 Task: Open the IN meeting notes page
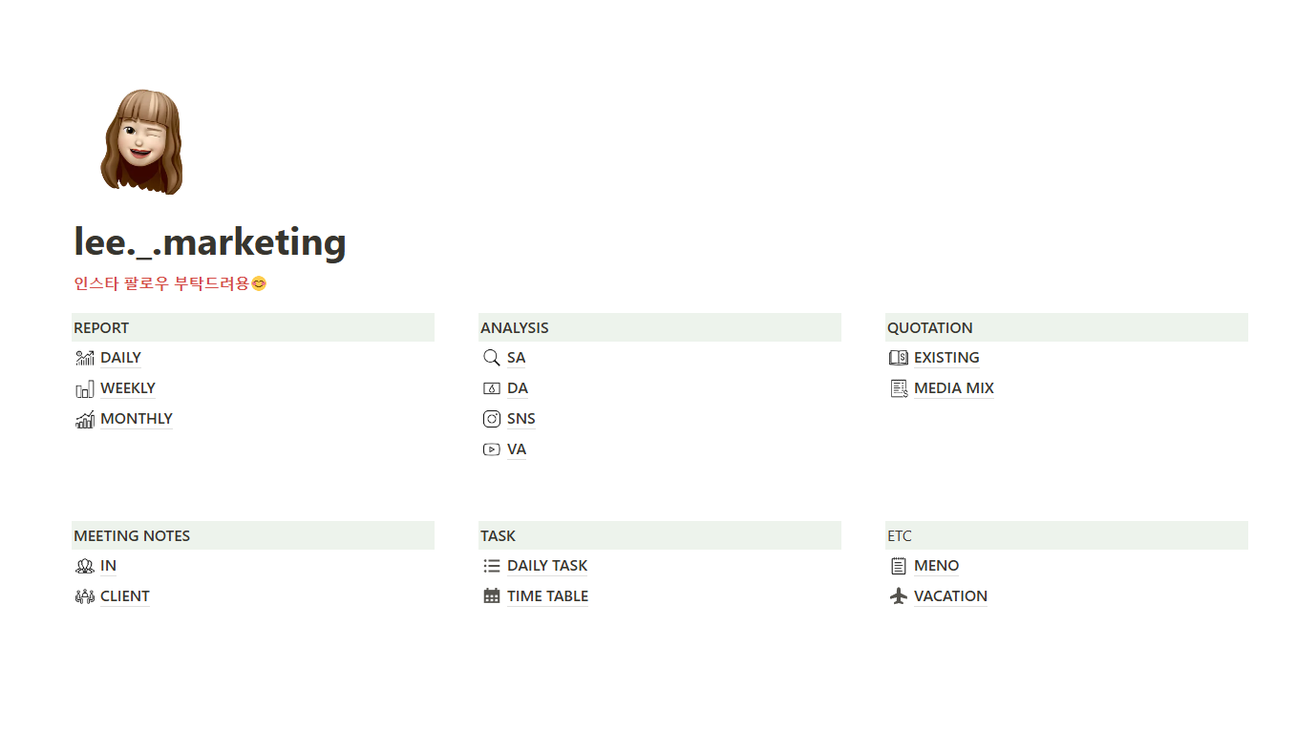pyautogui.click(x=109, y=566)
